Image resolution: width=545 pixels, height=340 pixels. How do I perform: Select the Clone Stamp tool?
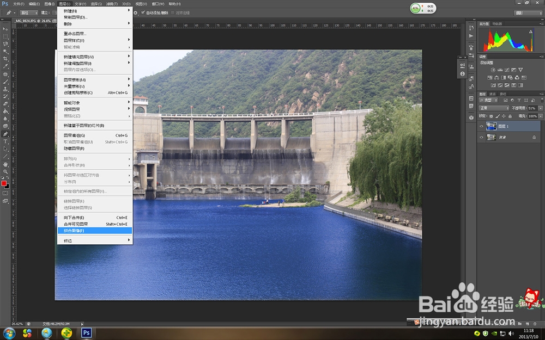coord(5,89)
